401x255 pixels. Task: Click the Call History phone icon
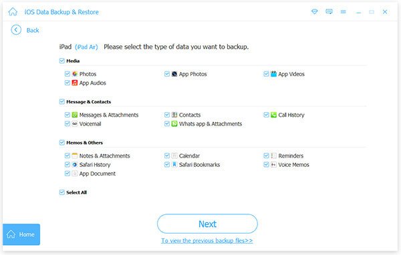273,115
